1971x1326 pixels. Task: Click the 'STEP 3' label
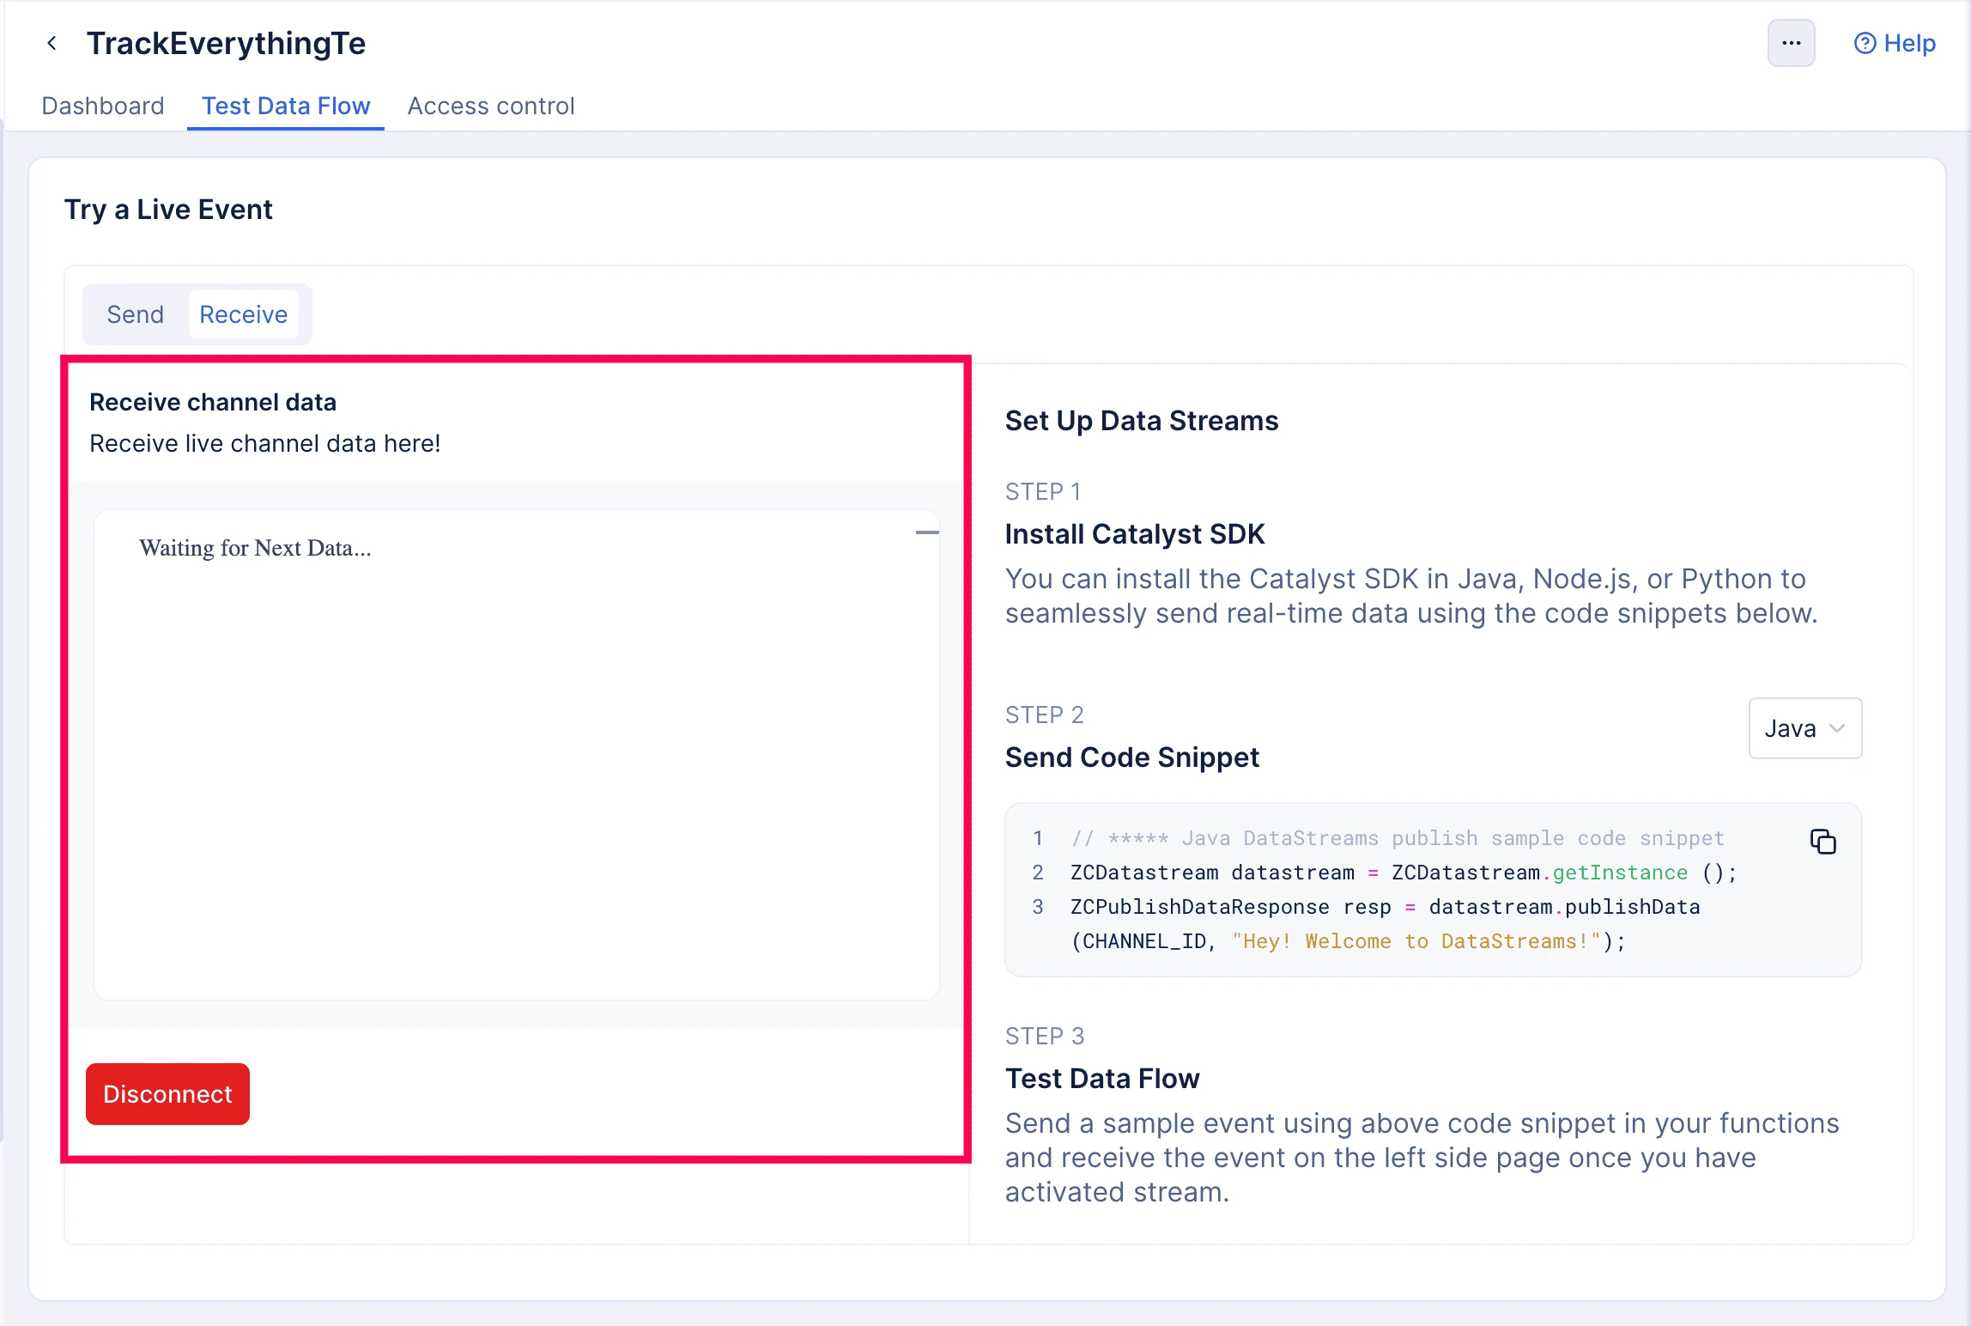coord(1045,1037)
